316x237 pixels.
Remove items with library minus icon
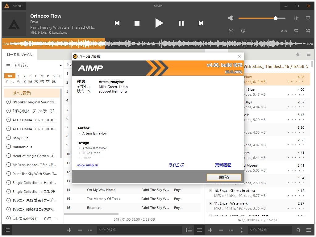[80, 230]
